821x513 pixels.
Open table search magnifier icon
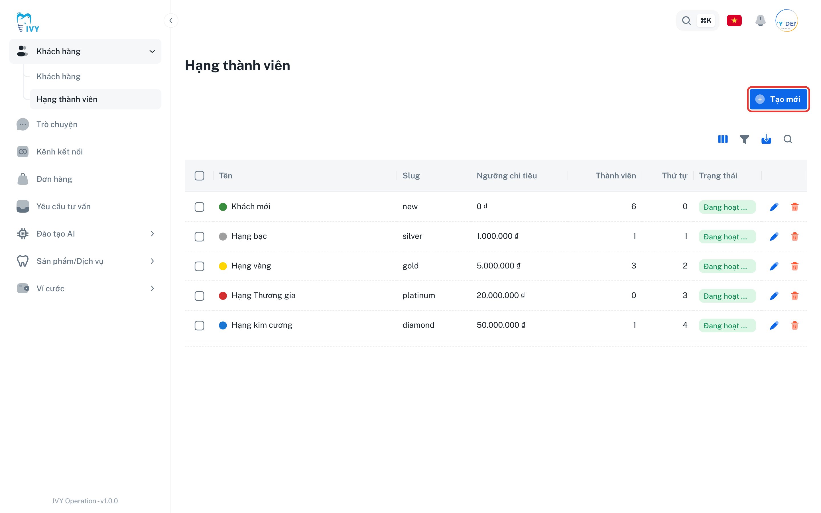[x=788, y=139]
